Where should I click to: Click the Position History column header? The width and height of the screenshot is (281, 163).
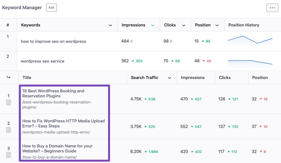pos(243,25)
